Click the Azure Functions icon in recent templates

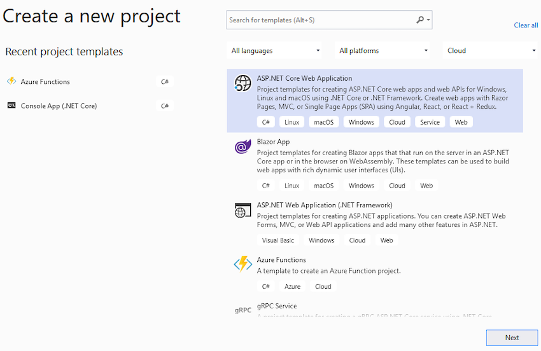pos(11,81)
